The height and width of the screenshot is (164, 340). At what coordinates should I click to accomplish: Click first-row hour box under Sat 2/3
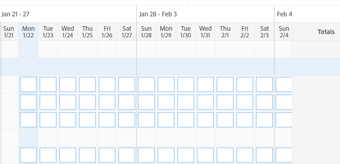coord(264,84)
